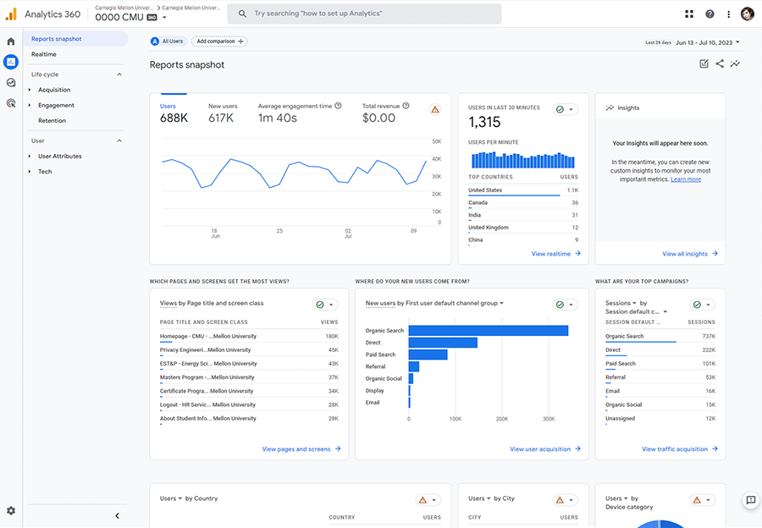Click the search field in top bar

coord(364,14)
